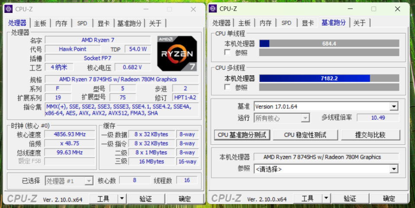Switch to 内存 tab in left window
The image size is (415, 208).
61,23
